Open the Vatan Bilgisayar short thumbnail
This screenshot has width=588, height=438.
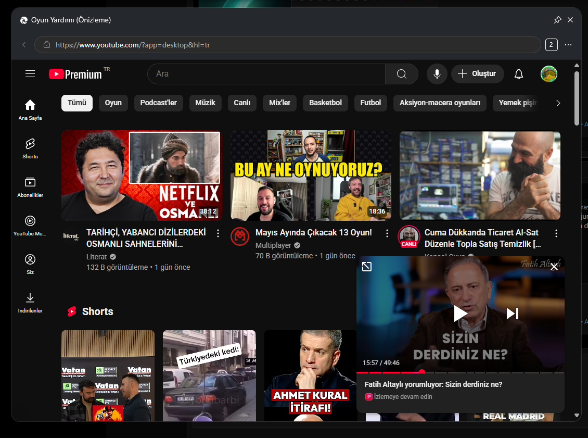(108, 376)
